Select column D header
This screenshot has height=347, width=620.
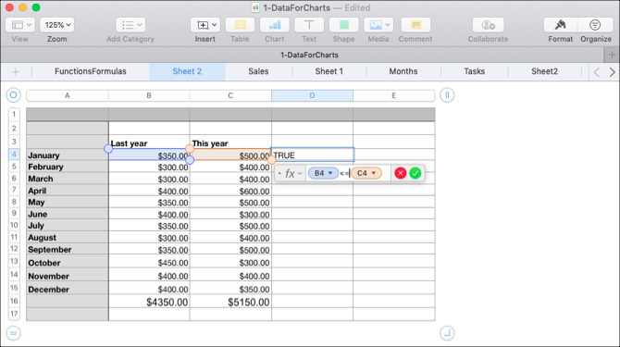[x=312, y=95]
